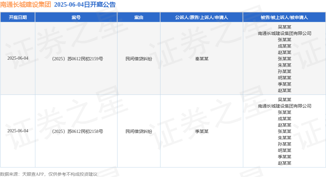Click defendant 成某某 in the 2159号 case
Image resolution: width=326 pixels, height=177 pixels.
click(x=284, y=46)
